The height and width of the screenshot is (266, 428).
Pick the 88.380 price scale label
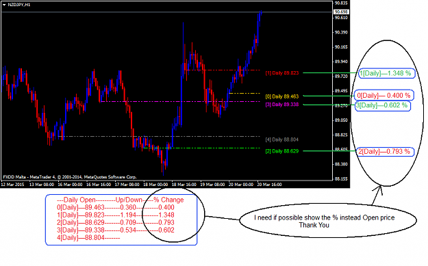pyautogui.click(x=341, y=164)
